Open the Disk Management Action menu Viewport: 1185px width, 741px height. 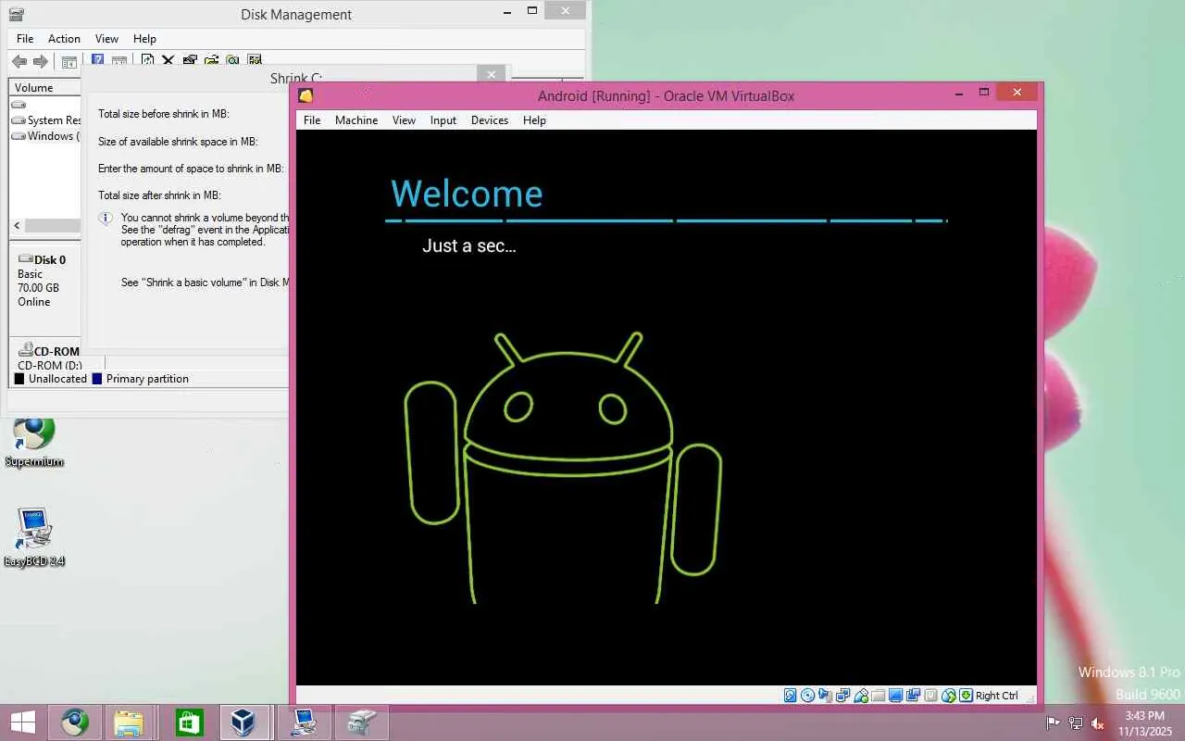pos(64,39)
